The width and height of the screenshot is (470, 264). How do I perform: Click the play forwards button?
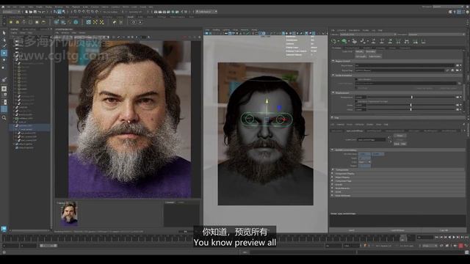click(x=454, y=237)
